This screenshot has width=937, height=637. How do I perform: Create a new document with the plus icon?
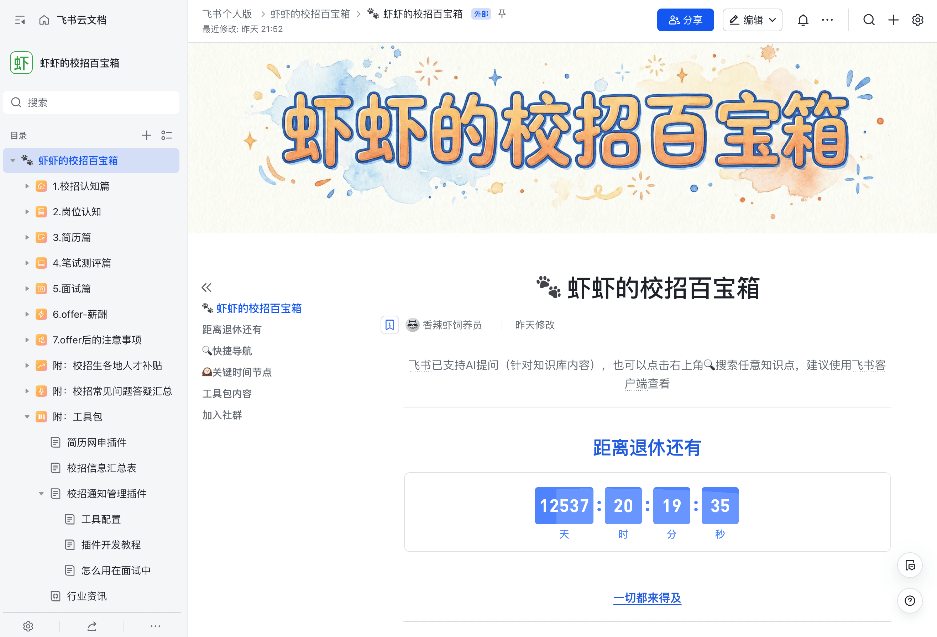(893, 19)
